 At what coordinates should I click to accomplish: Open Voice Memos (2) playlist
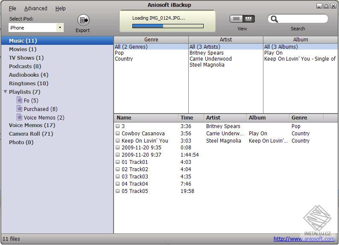(44, 117)
